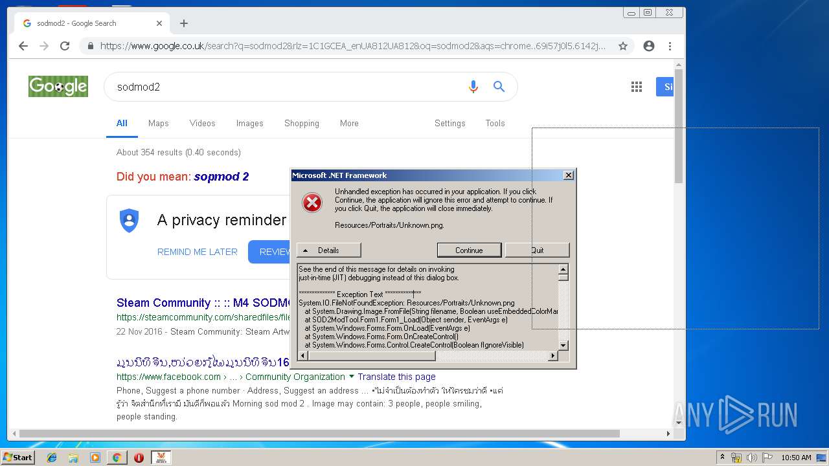
Task: Open the Facebook result's cached dropdown arrow
Action: 352,377
